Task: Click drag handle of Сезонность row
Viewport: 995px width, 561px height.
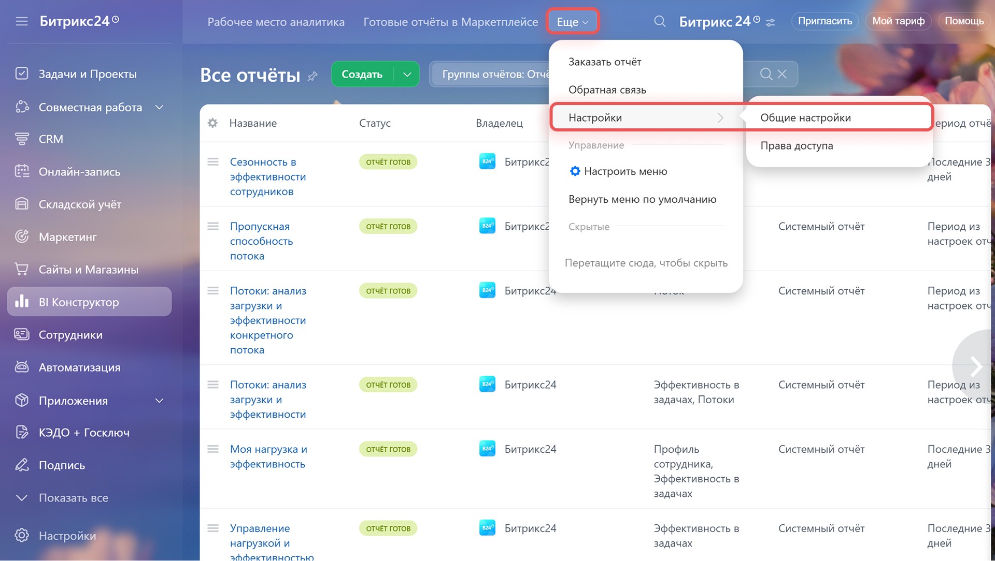Action: click(213, 162)
